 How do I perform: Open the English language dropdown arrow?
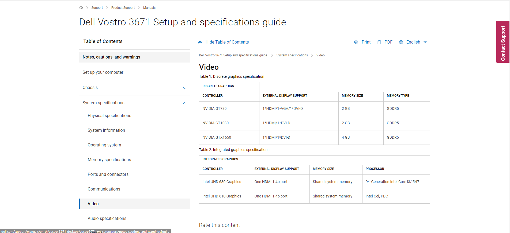pos(425,42)
